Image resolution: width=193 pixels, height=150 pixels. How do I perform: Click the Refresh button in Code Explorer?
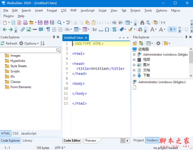tap(9, 43)
